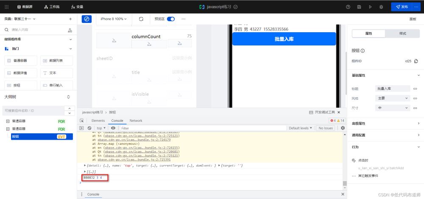This screenshot has width=424, height=199.
Task: Open the app grid menu icon
Action: [7, 7]
